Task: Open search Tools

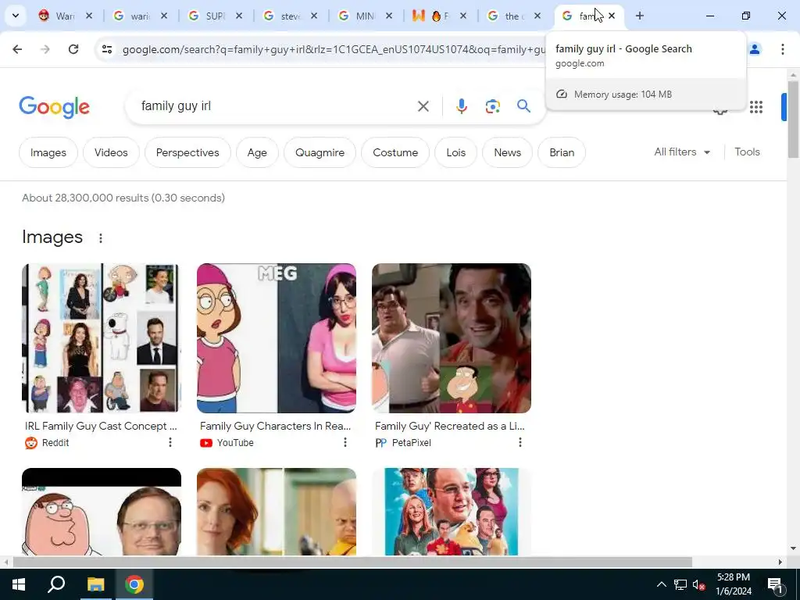Action: tap(747, 152)
